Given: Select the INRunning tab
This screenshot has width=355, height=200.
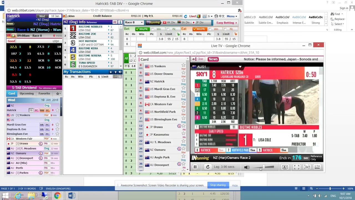Looking at the screenshot, I should click(153, 22).
